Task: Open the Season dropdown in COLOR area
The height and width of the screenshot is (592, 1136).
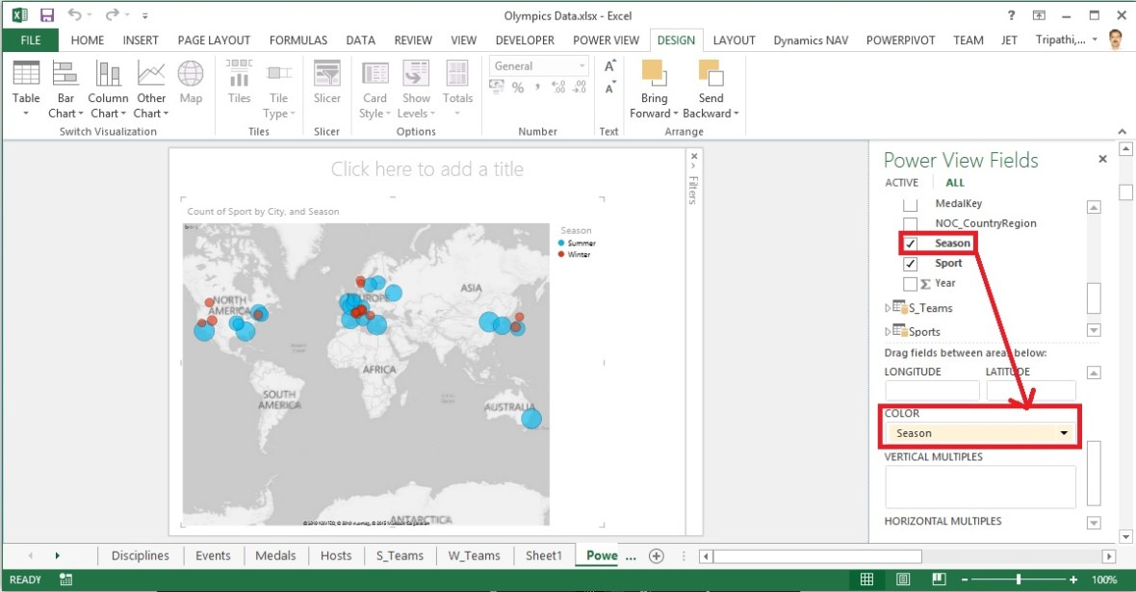Action: point(1062,432)
